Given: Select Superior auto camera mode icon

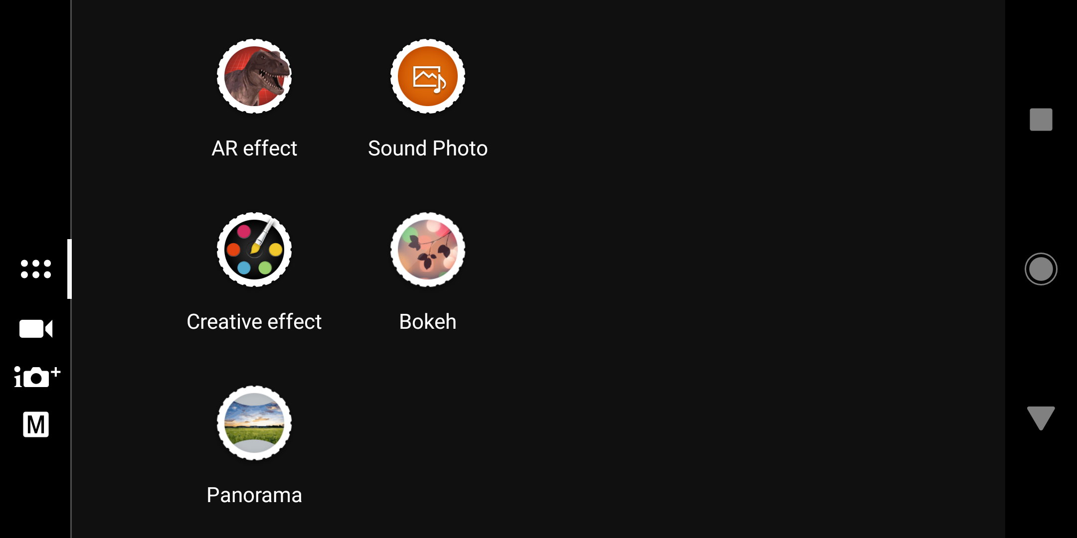Looking at the screenshot, I should pyautogui.click(x=37, y=377).
